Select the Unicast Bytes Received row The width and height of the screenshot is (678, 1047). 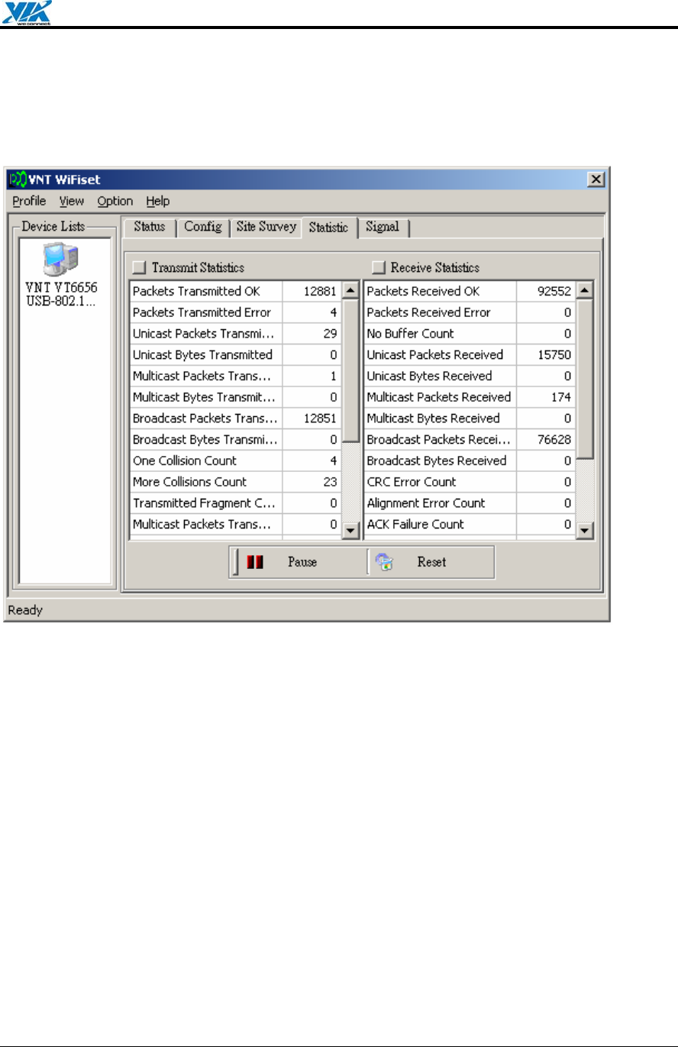click(470, 376)
